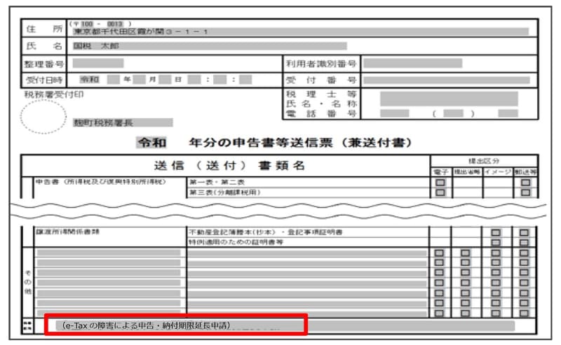The width and height of the screenshot is (561, 345).
Task: Click the 特例適用のための証明書等 entry
Action: pyautogui.click(x=236, y=242)
